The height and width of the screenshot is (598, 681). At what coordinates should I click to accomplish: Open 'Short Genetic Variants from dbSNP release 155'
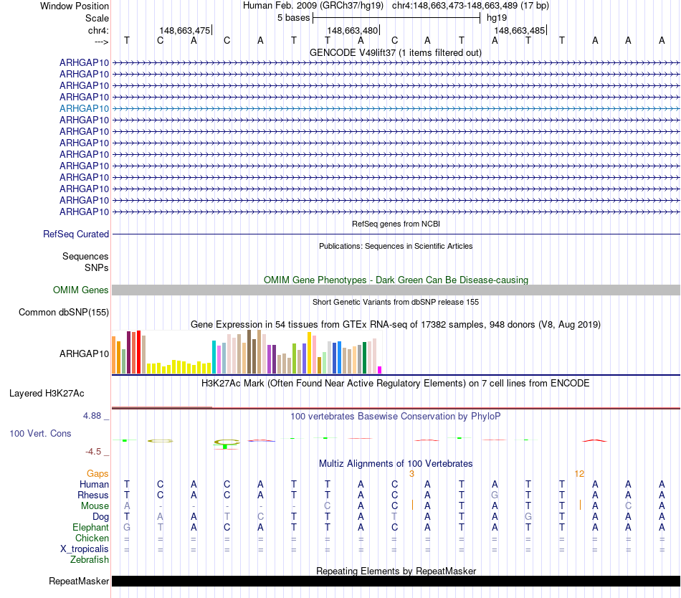(396, 303)
